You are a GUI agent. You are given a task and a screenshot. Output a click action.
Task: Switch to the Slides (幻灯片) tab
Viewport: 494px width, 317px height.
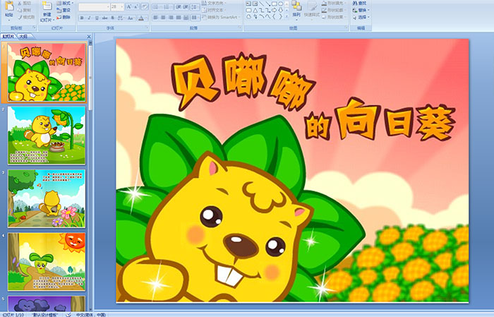coord(8,35)
